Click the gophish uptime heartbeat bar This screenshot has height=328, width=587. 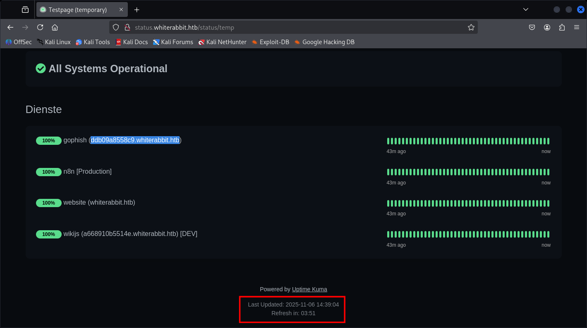click(468, 141)
